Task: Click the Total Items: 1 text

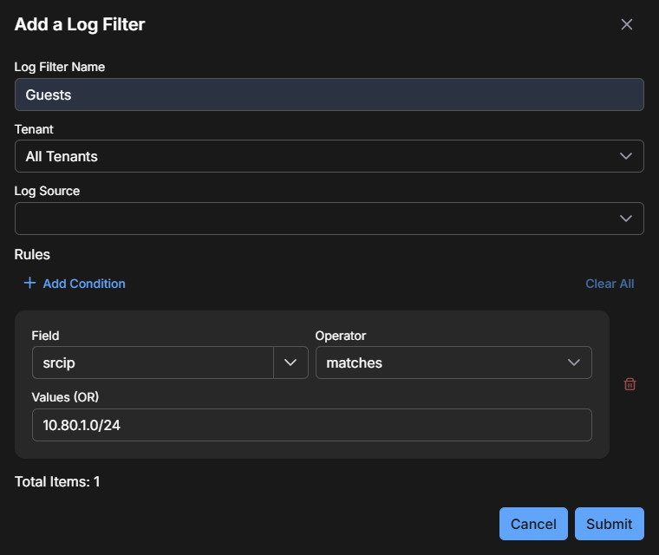Action: click(x=57, y=481)
